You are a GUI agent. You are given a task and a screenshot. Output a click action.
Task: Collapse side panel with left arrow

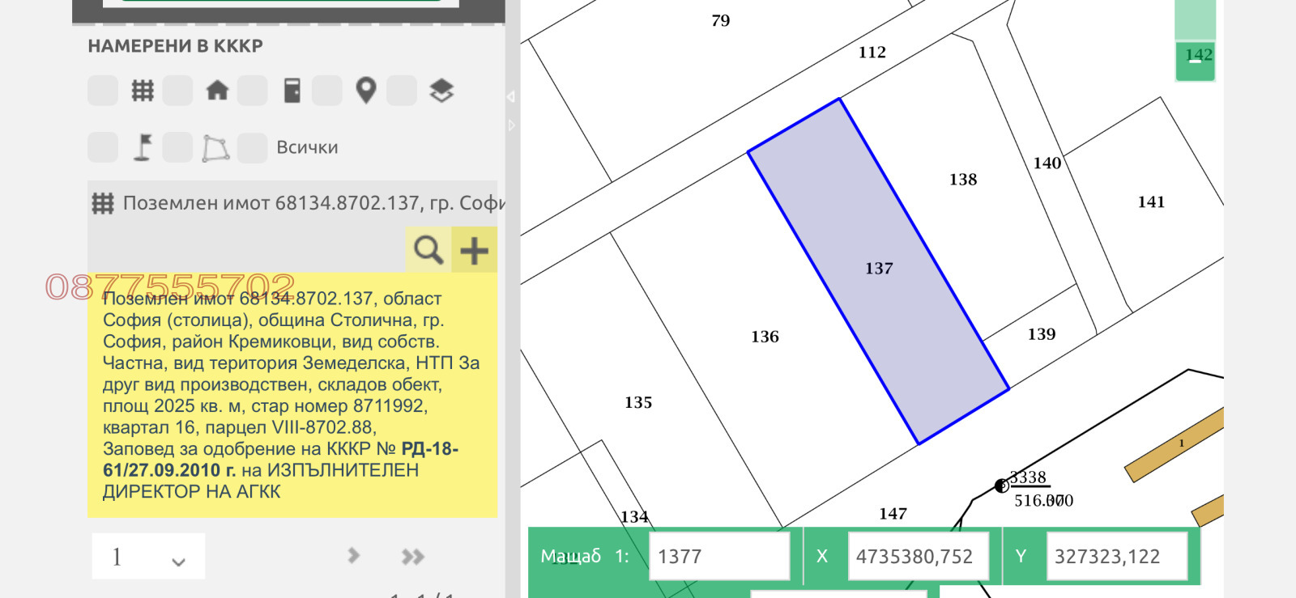click(x=511, y=96)
